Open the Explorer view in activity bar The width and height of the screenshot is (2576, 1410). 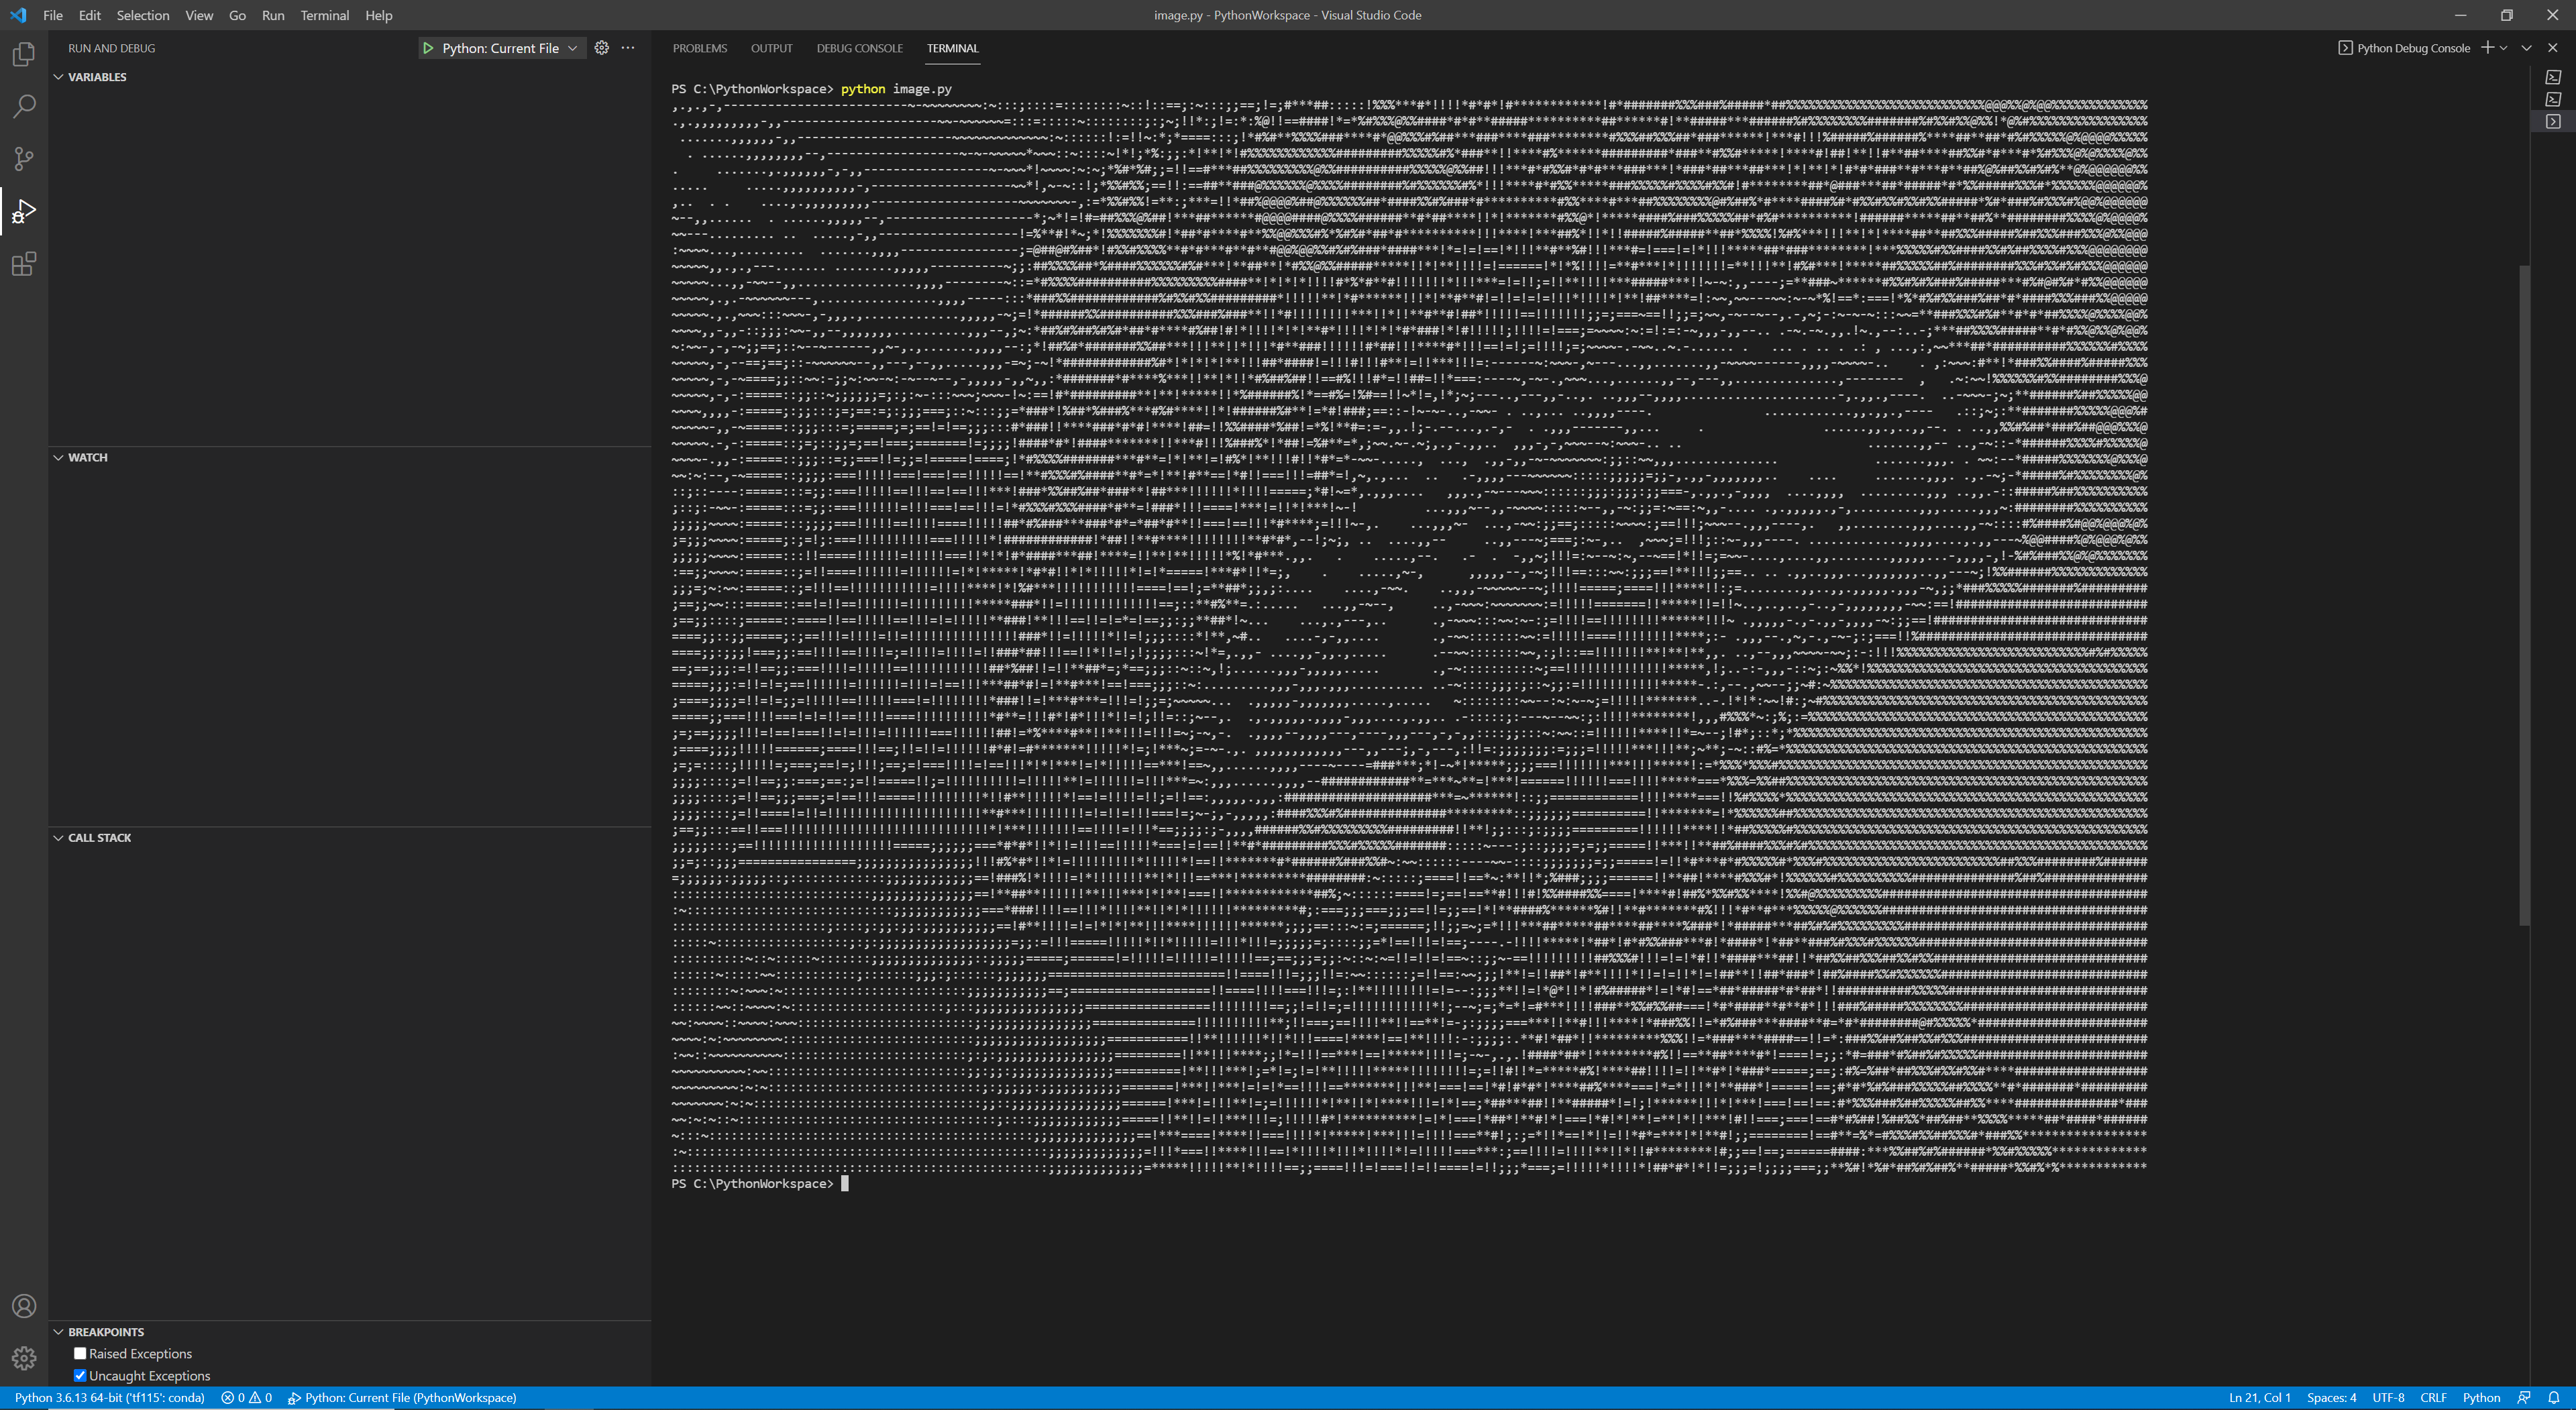click(24, 54)
